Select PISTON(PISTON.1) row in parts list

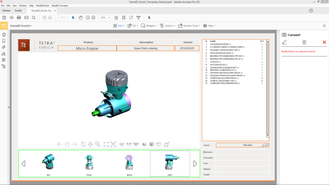[x=234, y=65]
